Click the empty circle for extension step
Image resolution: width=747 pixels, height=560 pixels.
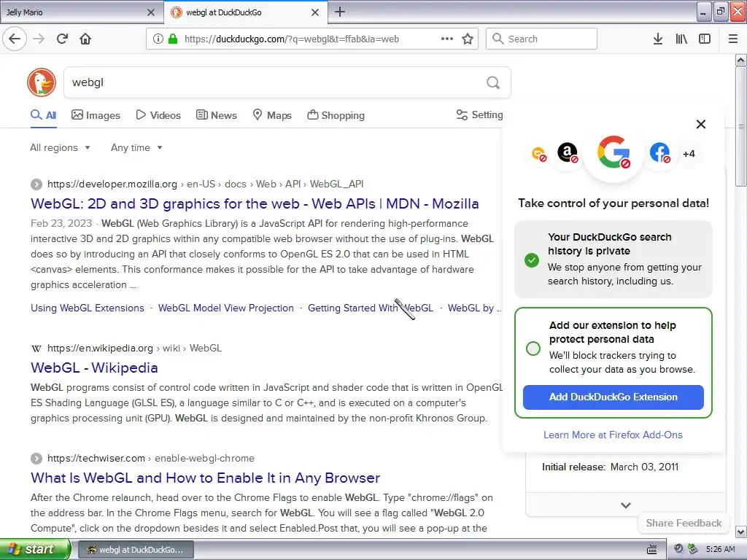click(533, 349)
